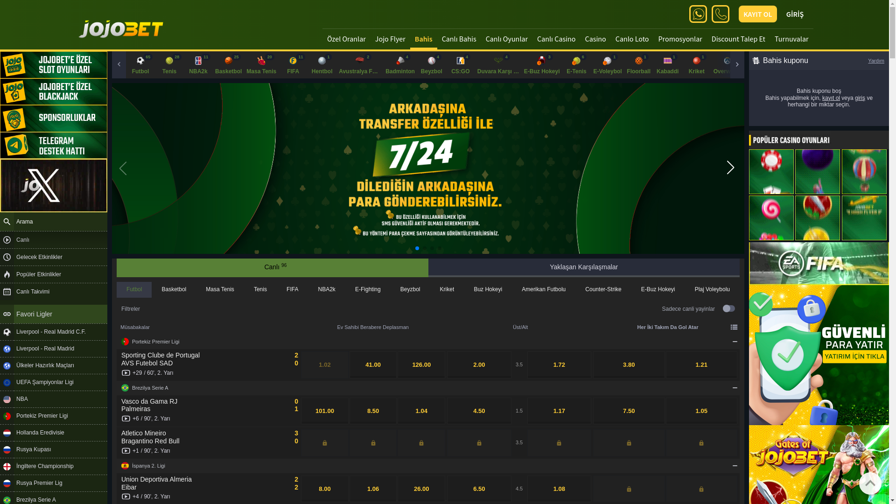This screenshot has width=896, height=504.
Task: Collapse Brezilya Serie A section
Action: pyautogui.click(x=735, y=388)
